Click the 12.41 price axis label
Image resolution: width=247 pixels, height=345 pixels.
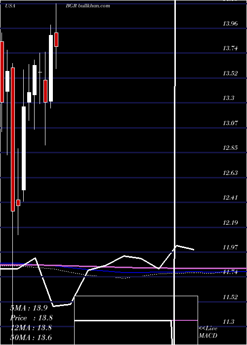[230, 197]
